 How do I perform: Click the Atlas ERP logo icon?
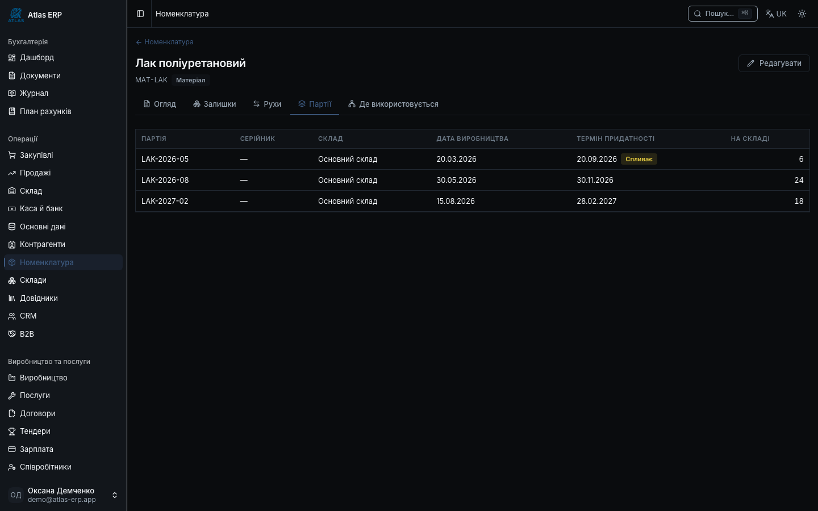pyautogui.click(x=16, y=15)
